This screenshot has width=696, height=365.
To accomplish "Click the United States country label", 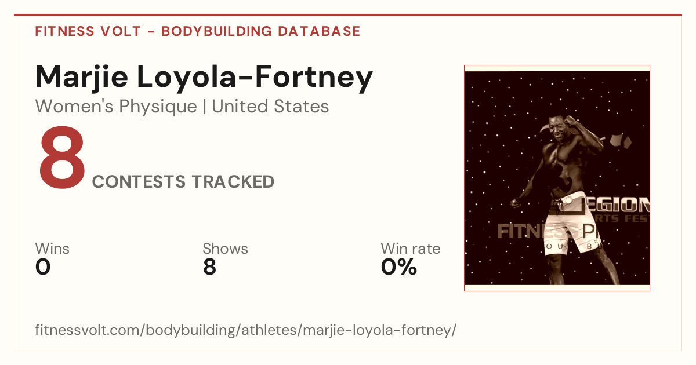I will tap(270, 107).
